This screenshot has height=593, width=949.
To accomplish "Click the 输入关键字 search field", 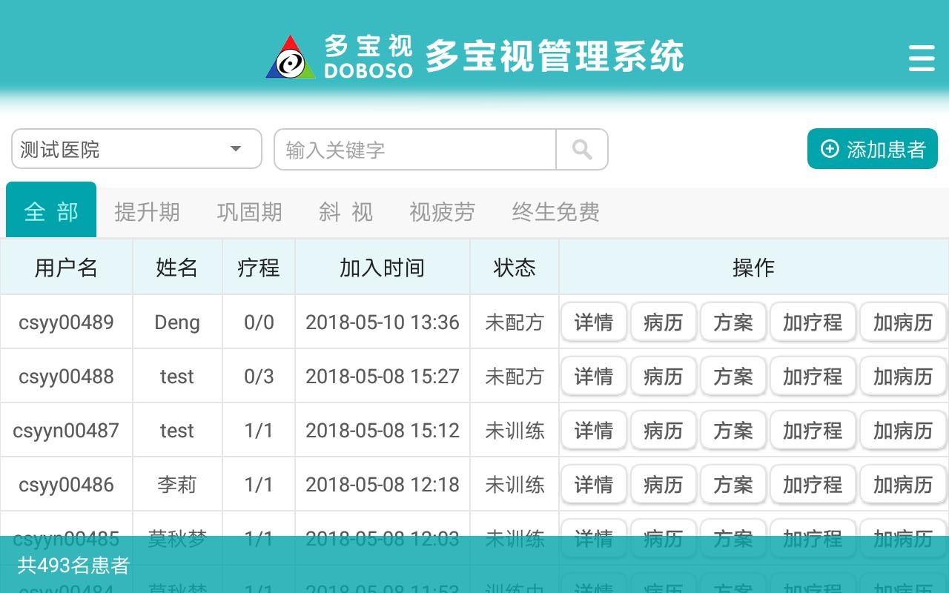I will 415,150.
